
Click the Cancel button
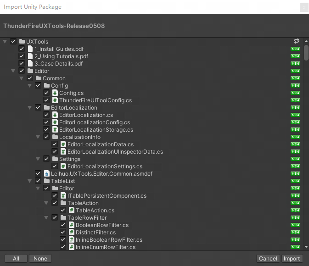[x=268, y=259]
